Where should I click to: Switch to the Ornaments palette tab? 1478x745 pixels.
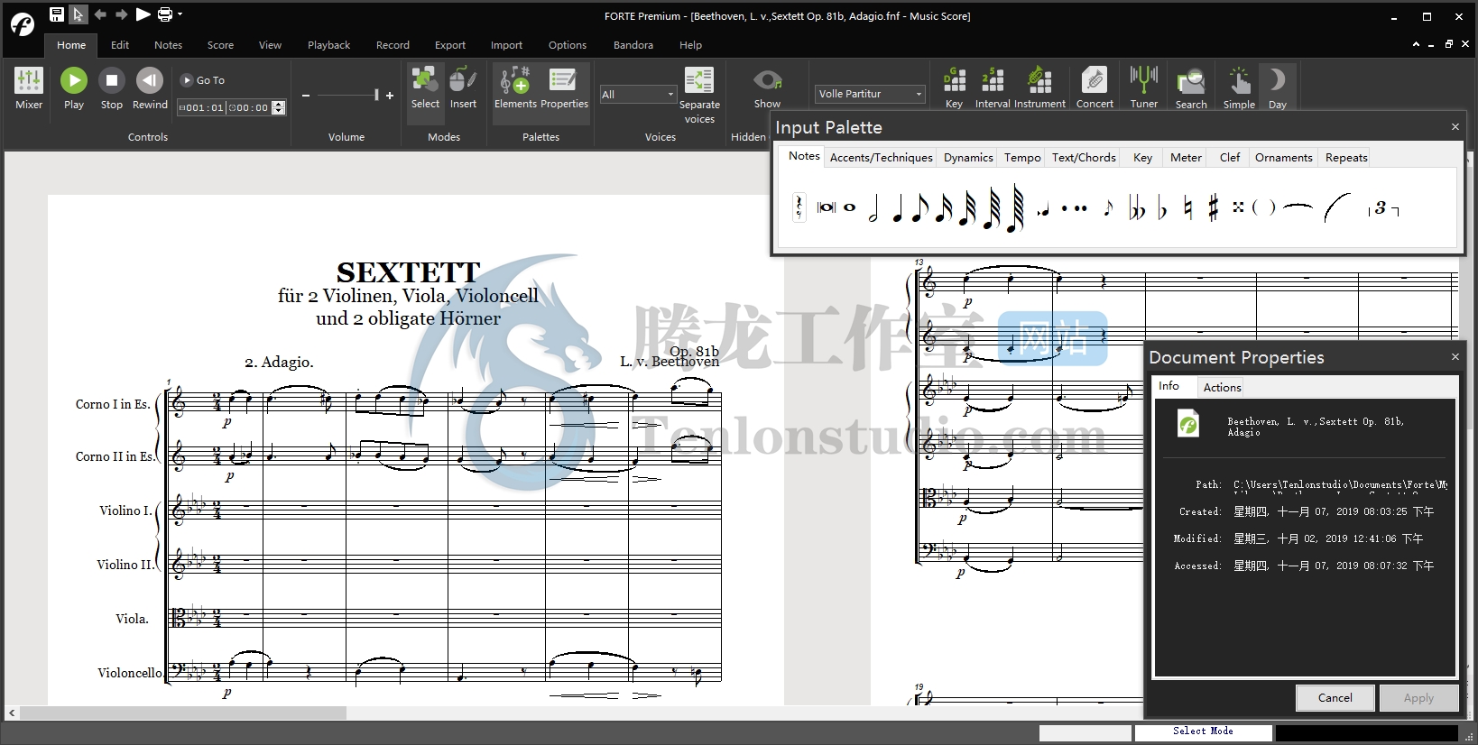pyautogui.click(x=1283, y=157)
